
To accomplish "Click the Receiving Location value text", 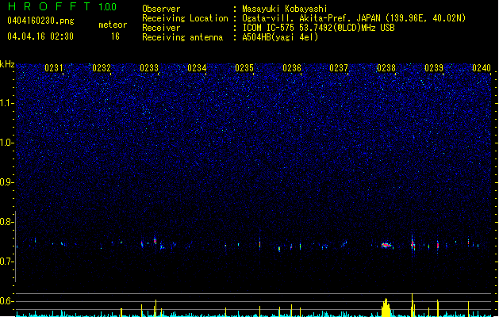I will pos(354,18).
